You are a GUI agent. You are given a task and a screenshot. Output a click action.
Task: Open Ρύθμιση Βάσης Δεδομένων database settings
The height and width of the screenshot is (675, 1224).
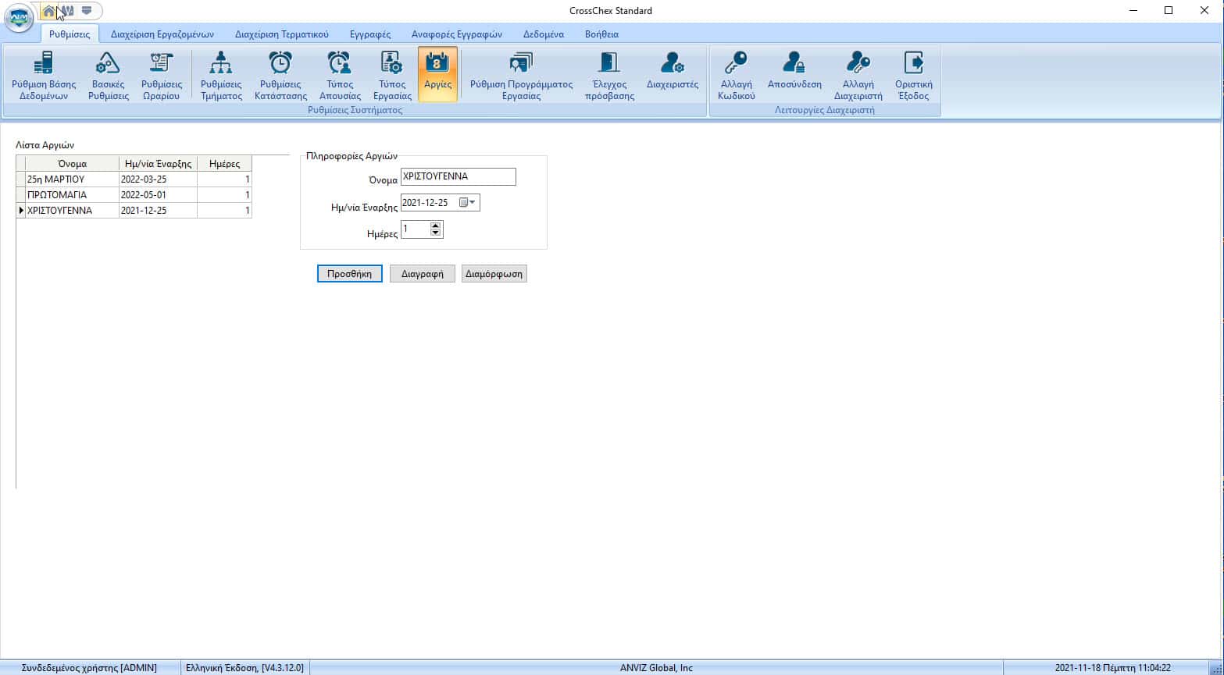[x=44, y=76]
